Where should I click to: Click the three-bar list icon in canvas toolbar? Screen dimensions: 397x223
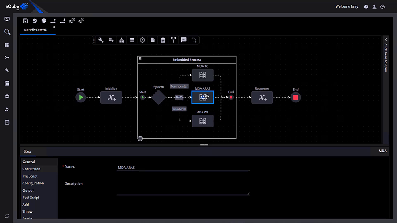pyautogui.click(x=132, y=40)
